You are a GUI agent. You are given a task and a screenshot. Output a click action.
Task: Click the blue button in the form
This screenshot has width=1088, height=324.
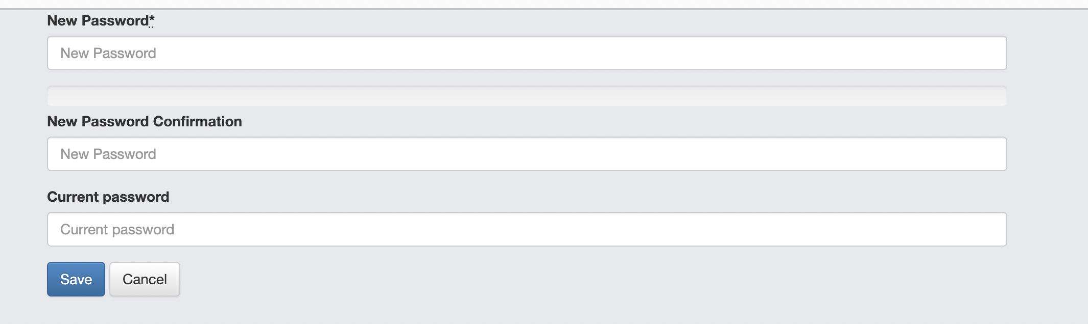pyautogui.click(x=76, y=279)
